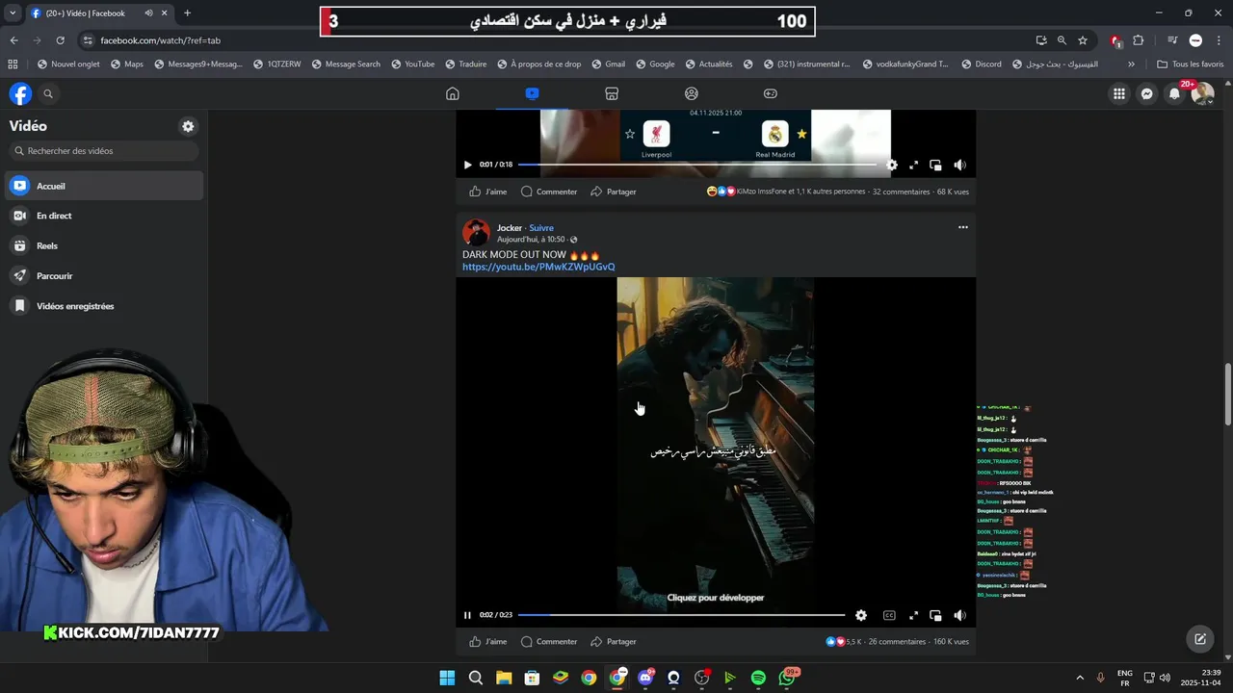1233x693 pixels.
Task: Bookmark this page with the star
Action: tap(1083, 40)
